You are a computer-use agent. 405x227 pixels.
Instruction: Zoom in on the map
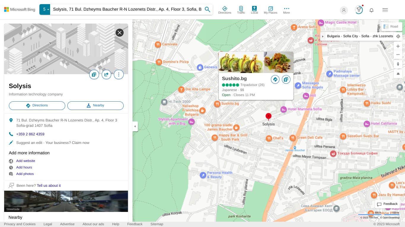[398, 46]
